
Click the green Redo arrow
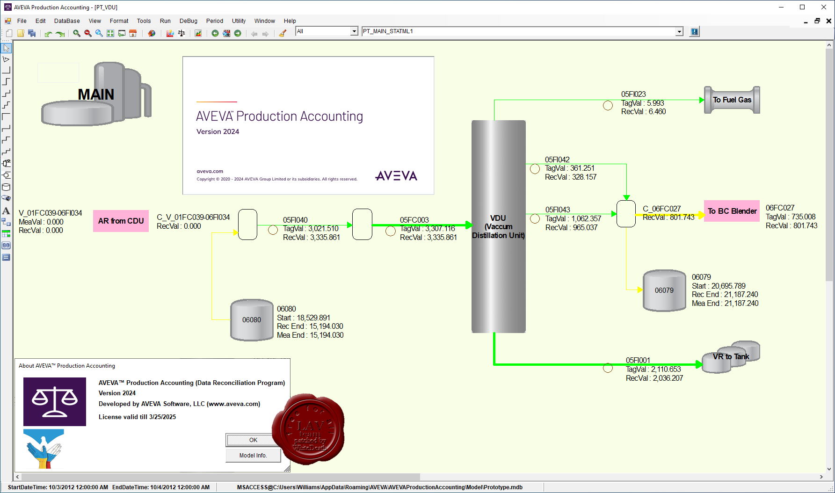pyautogui.click(x=60, y=34)
